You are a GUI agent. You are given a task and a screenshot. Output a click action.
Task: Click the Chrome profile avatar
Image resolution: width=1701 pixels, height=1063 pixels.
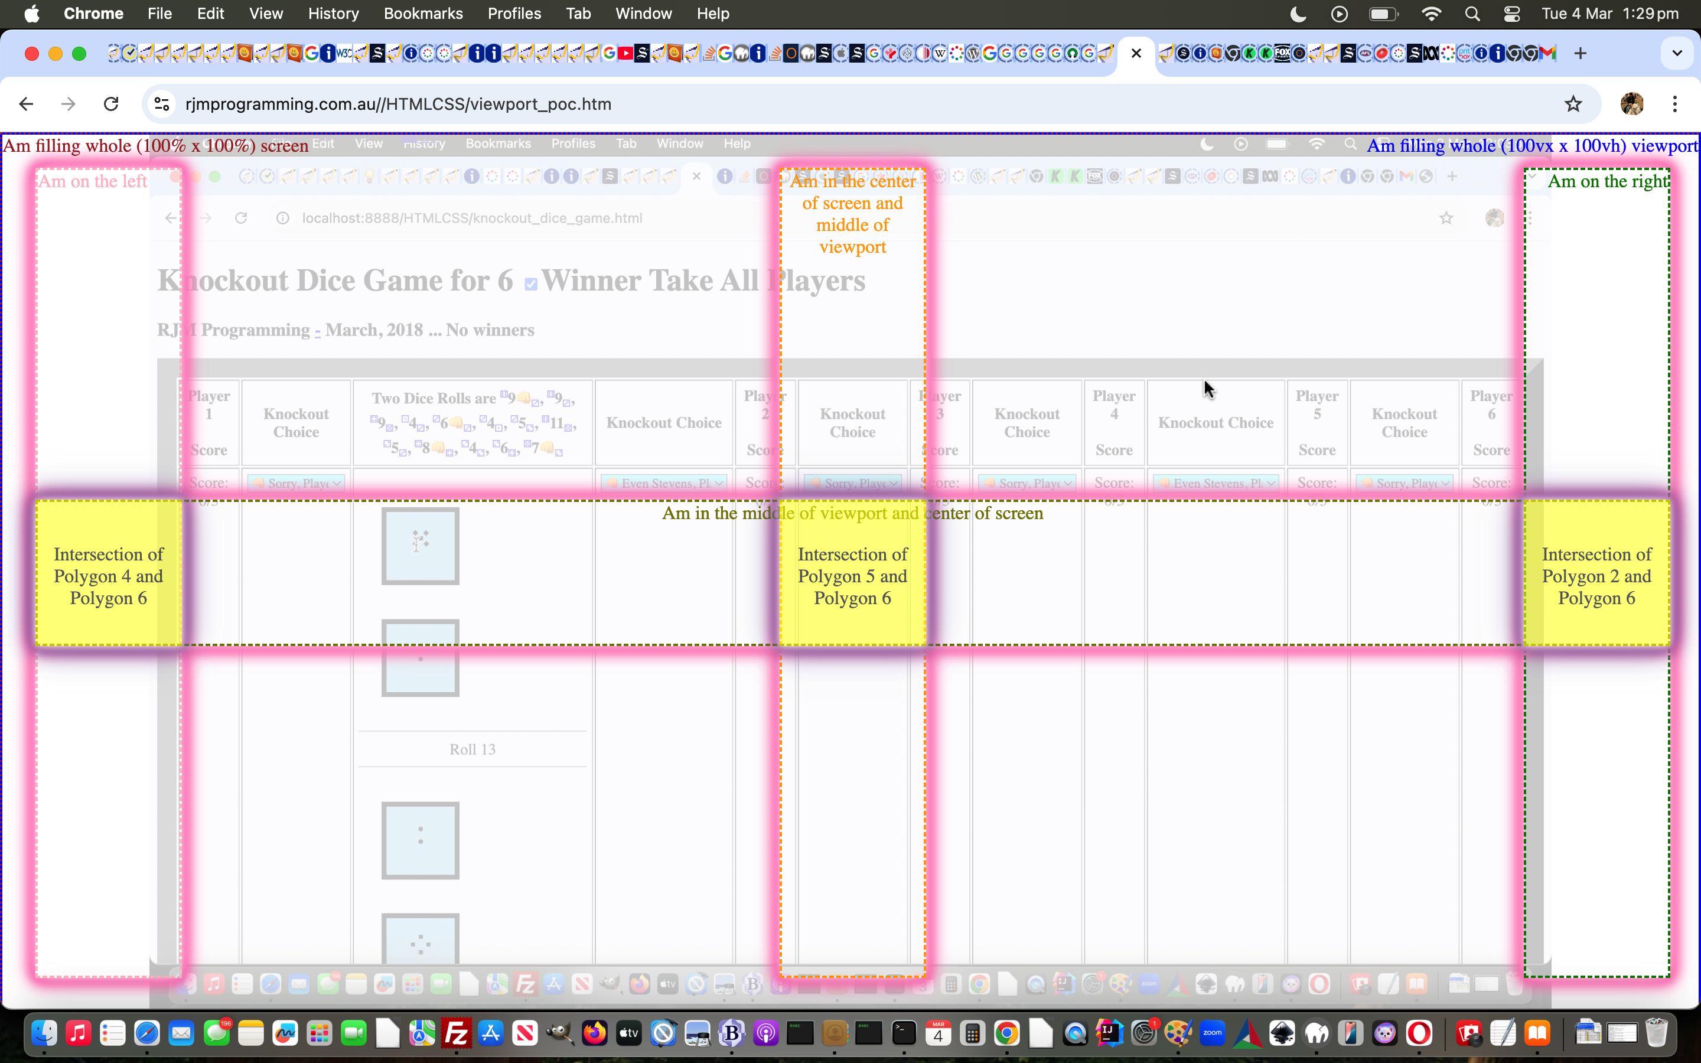(1631, 104)
